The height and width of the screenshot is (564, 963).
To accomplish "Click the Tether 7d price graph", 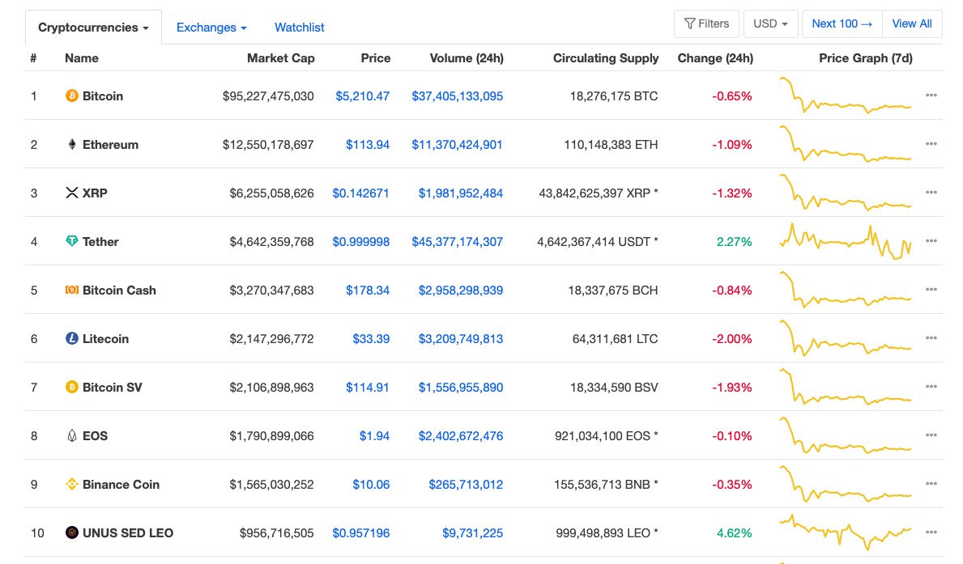I will click(x=846, y=241).
